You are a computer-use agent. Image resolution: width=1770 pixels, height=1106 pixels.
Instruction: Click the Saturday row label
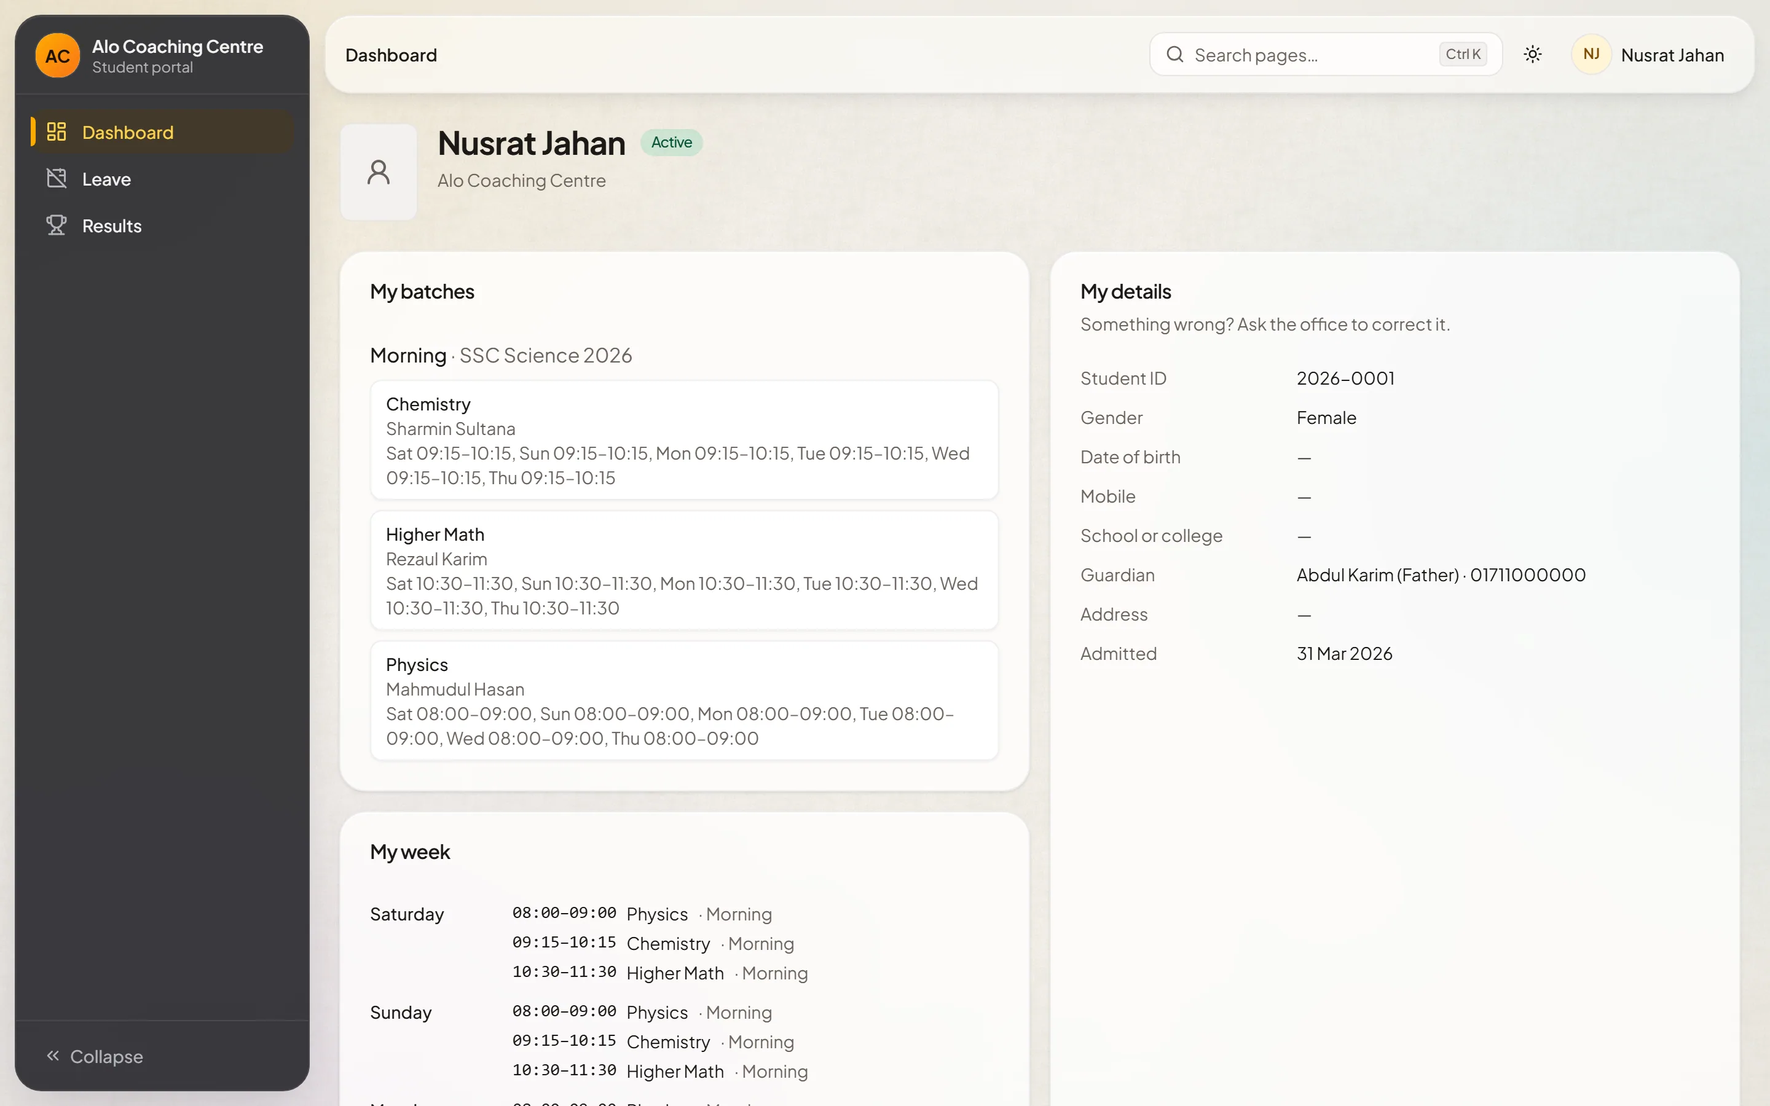coord(407,914)
